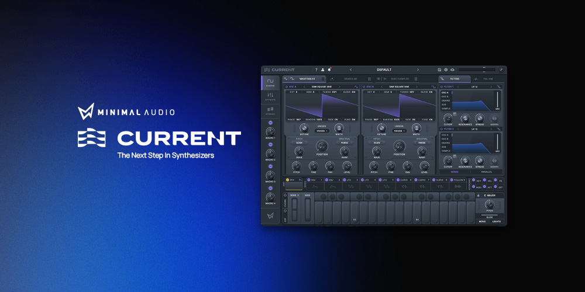The width and height of the screenshot is (585, 292).
Task: Toggle OSC A Fund ON setting
Action: point(349,120)
